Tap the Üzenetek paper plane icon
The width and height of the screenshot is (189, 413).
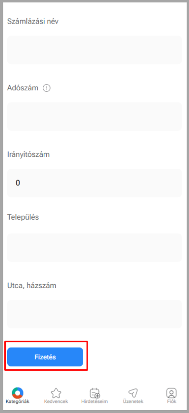[x=133, y=393]
